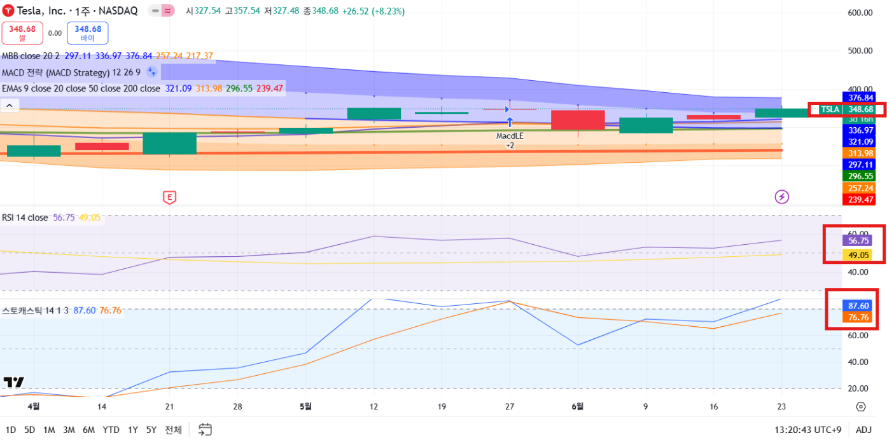Click the orange 76.76 stochastic scale label
The height and width of the screenshot is (440, 887).
click(858, 317)
